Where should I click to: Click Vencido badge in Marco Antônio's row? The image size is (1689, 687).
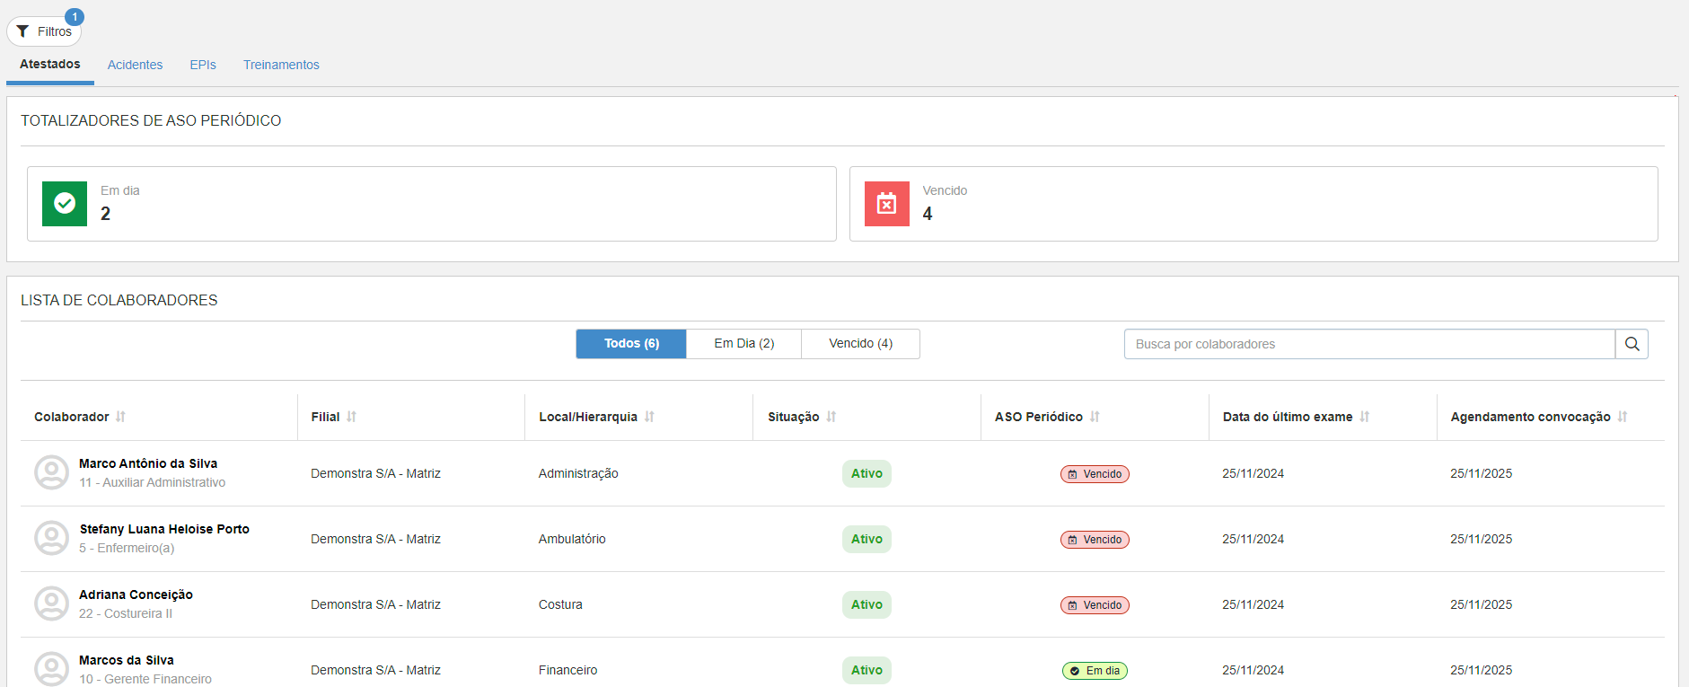(1095, 474)
